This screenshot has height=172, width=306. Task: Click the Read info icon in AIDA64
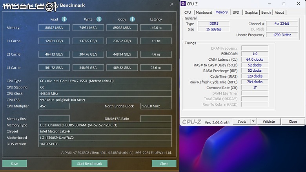pos(64,19)
